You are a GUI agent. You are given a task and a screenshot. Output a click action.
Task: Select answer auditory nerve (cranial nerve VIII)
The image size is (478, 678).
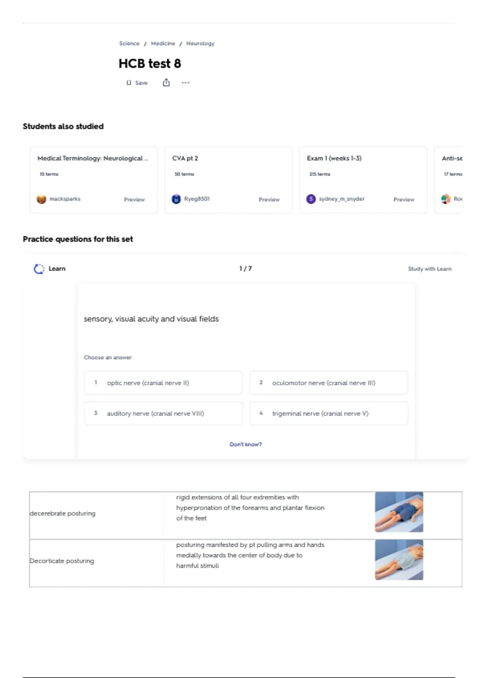pos(163,414)
